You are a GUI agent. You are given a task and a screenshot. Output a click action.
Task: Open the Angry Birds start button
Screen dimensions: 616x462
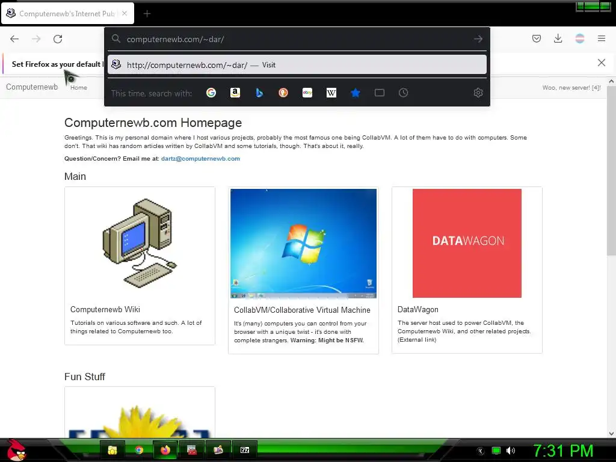tap(16, 450)
